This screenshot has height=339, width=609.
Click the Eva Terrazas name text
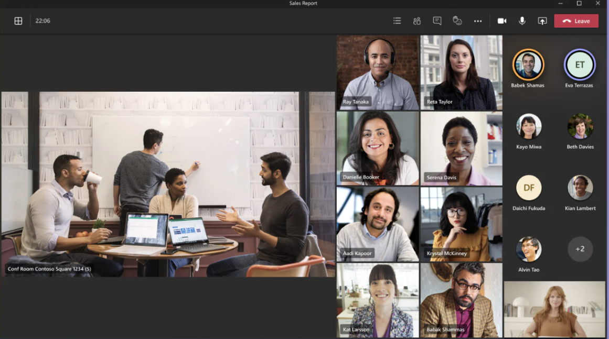point(579,85)
